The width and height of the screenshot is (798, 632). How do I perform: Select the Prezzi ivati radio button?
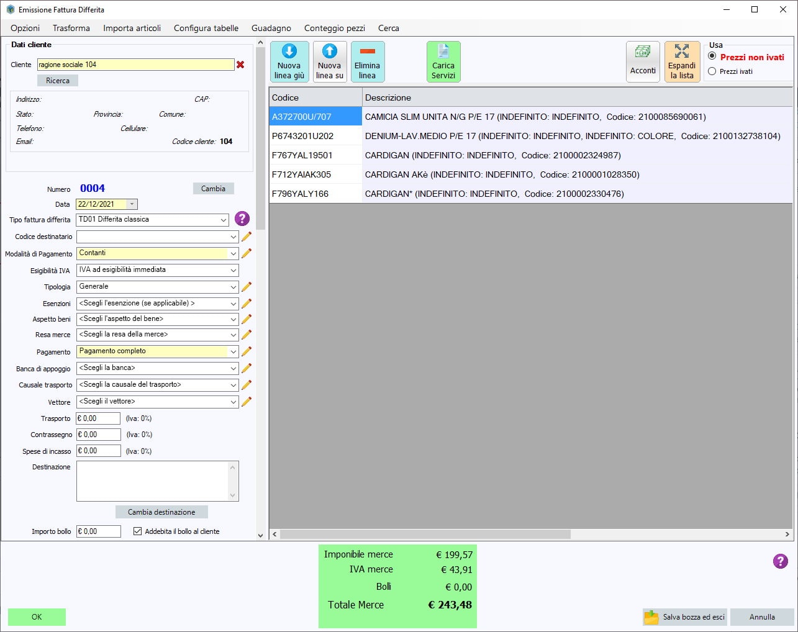coord(712,71)
